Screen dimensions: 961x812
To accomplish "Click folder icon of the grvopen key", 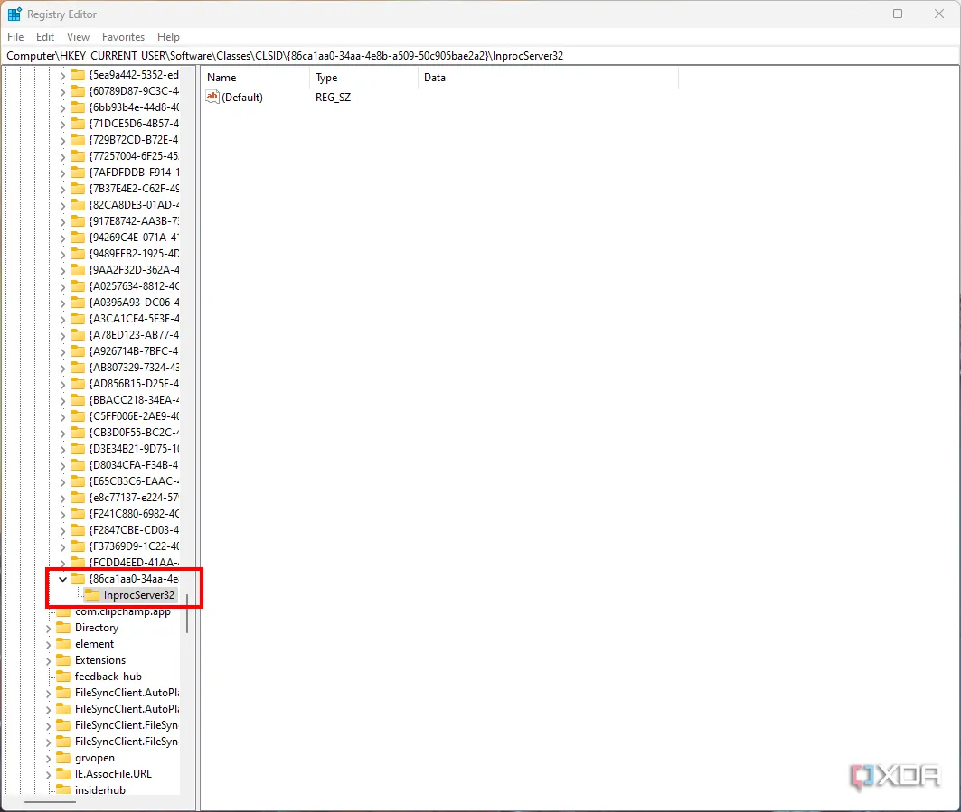I will (63, 758).
